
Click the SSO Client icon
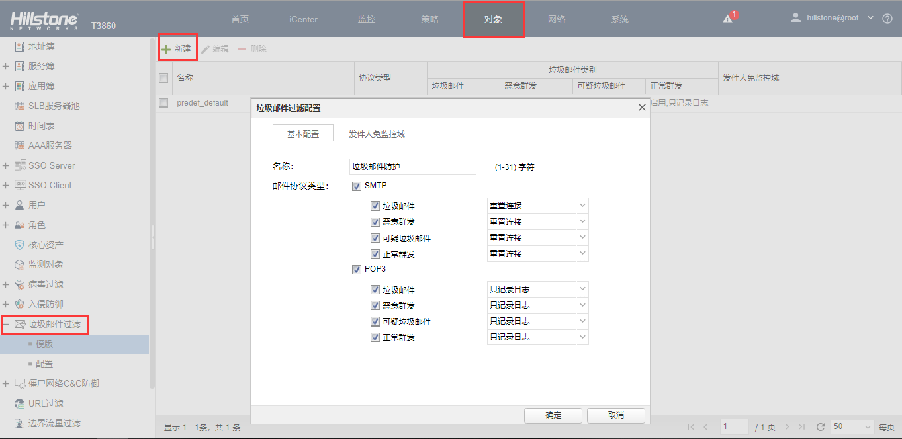(20, 185)
